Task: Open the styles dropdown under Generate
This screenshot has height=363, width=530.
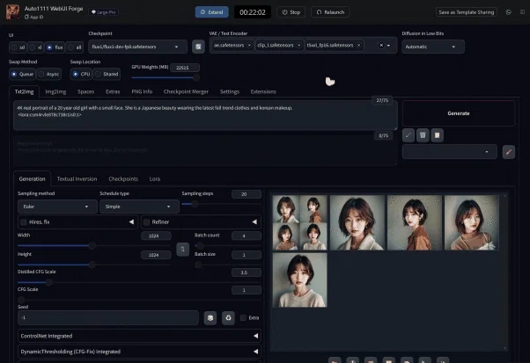Action: (x=450, y=152)
